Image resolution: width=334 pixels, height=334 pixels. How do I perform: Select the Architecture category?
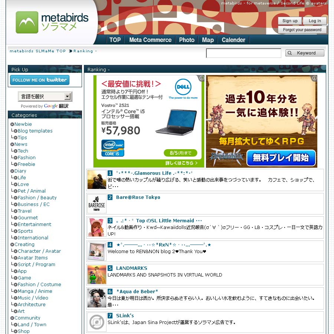[x=32, y=305]
